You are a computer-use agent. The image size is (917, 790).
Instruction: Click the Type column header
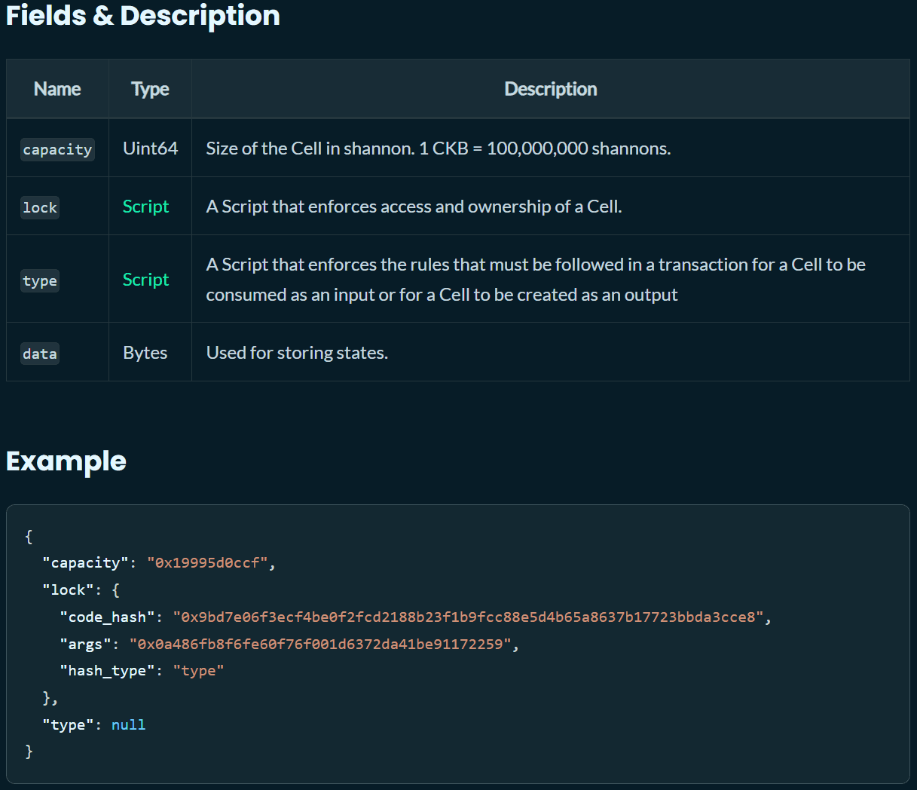(x=150, y=89)
